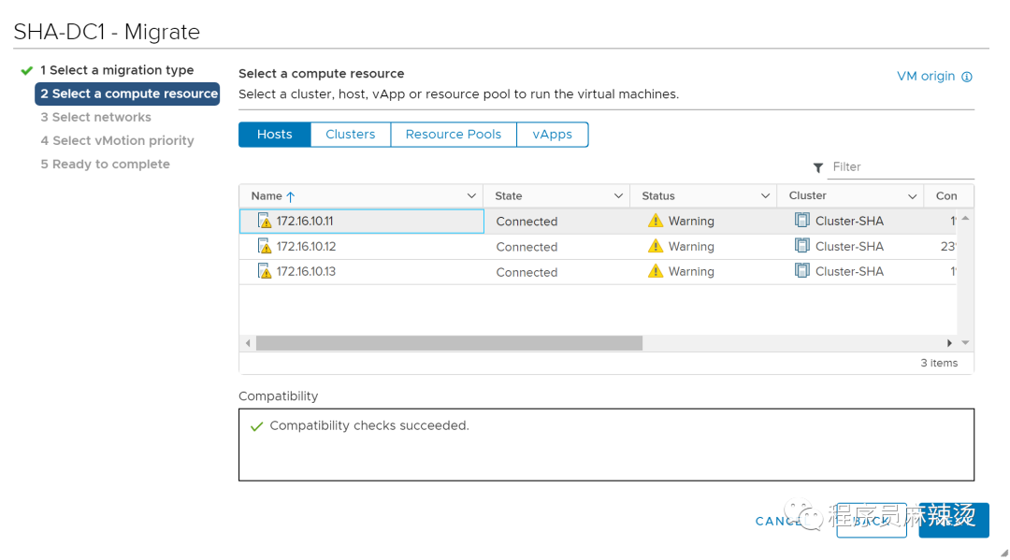Viewport: 1010px width, 560px height.
Task: Expand the Cluster column dropdown chevron
Action: [x=912, y=196]
